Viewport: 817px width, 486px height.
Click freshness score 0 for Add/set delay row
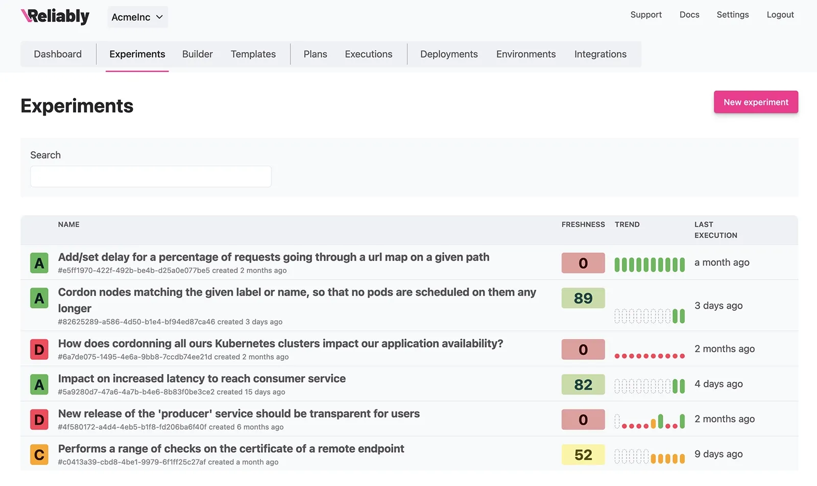coord(583,263)
